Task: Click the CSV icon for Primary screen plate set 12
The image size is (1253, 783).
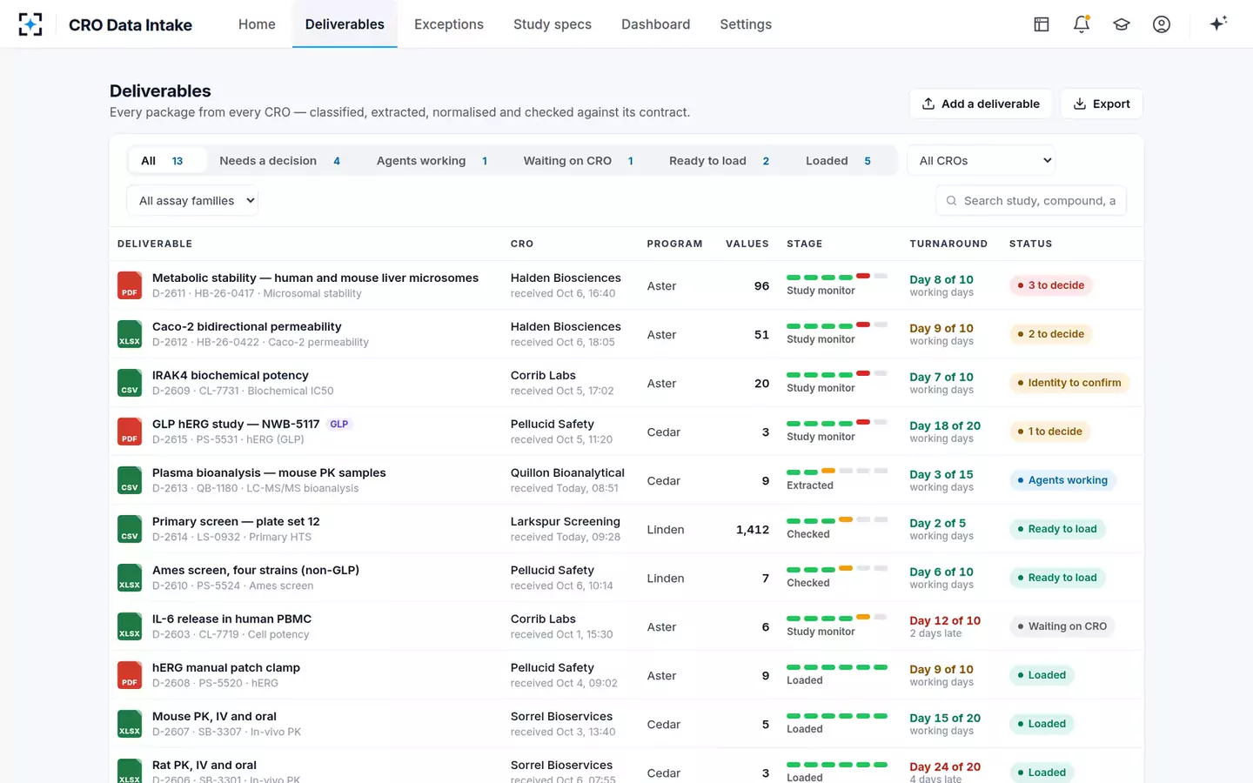Action: [x=130, y=529]
